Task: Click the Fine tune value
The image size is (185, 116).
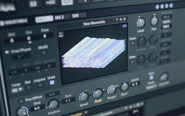Action: (45, 36)
